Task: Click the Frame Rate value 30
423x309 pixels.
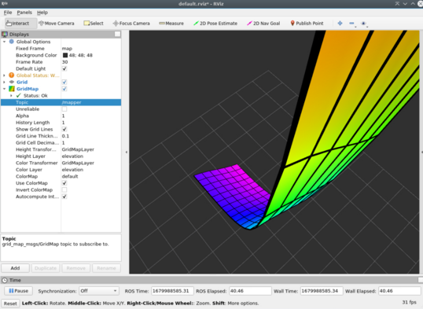Action: [x=64, y=62]
